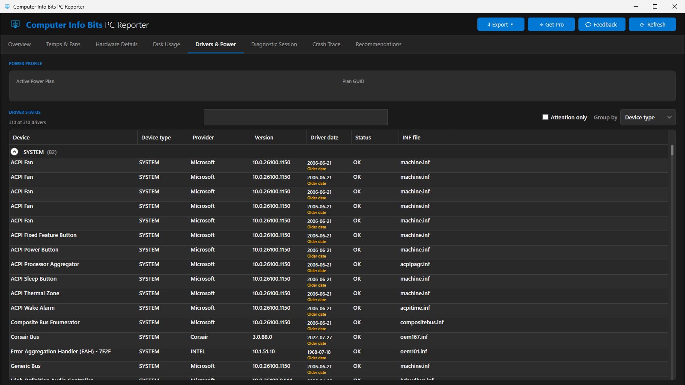Click the oem101.inf file cell
The width and height of the screenshot is (685, 385).
tap(414, 352)
